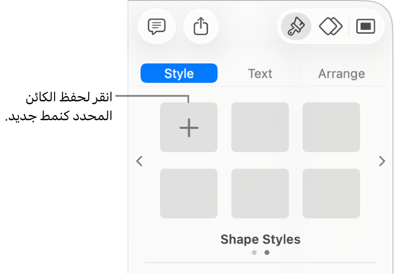Switch to the Style tab
Screen dimensions: 394x274
tap(179, 73)
